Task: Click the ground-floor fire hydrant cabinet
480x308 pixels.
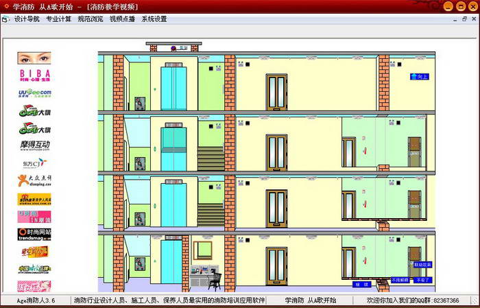Action: click(140, 264)
